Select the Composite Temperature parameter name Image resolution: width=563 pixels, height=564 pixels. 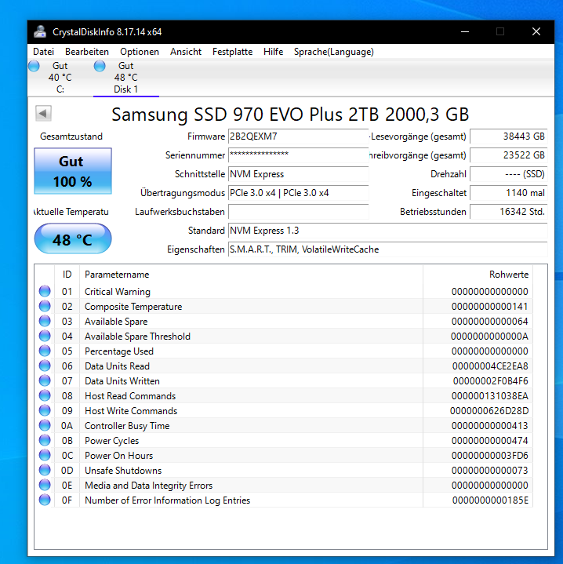tap(133, 307)
